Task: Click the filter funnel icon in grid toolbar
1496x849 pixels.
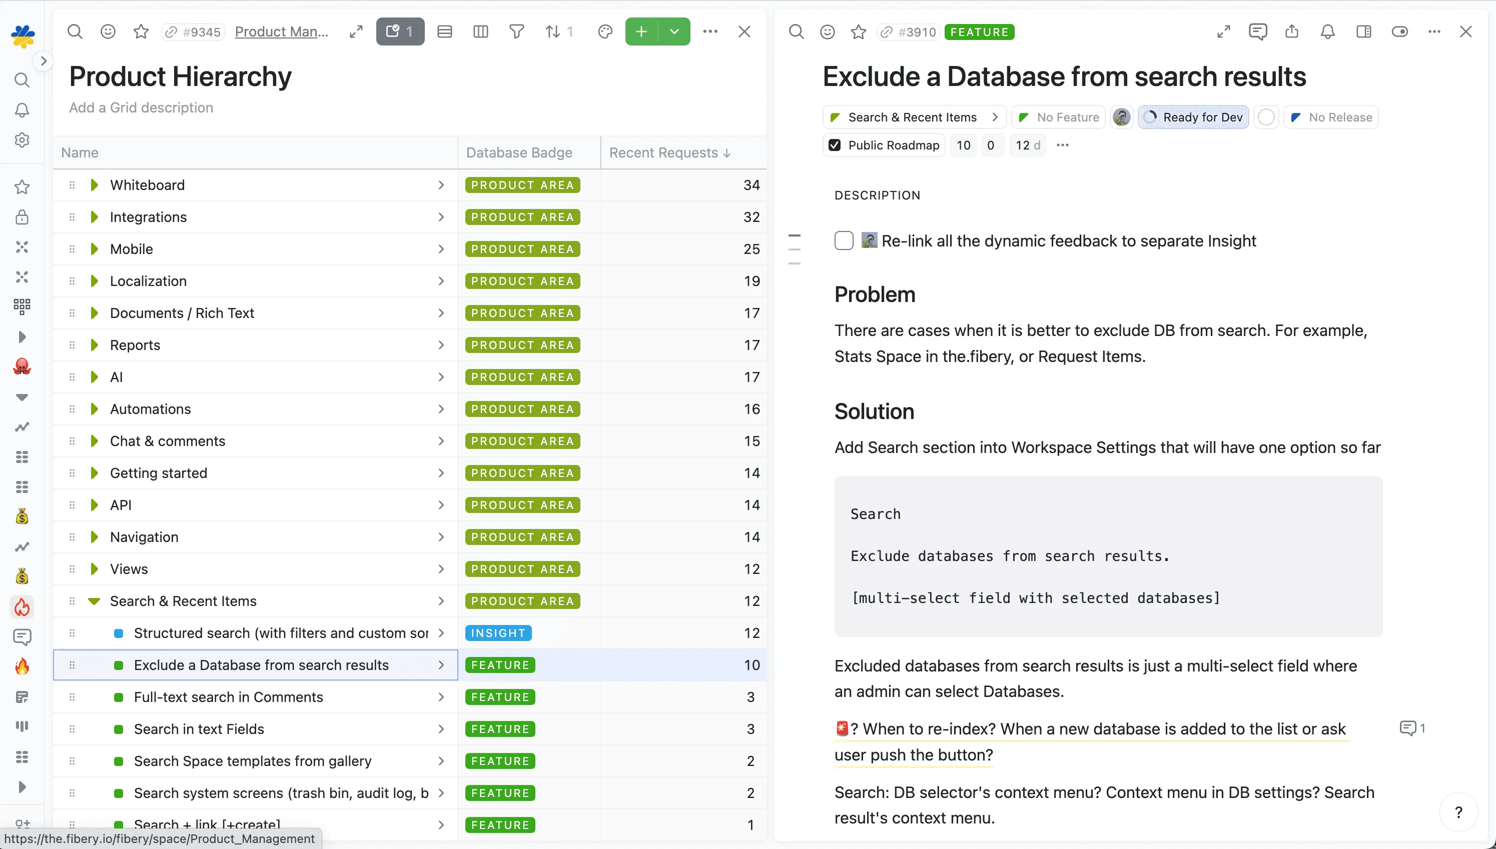Action: [x=516, y=31]
